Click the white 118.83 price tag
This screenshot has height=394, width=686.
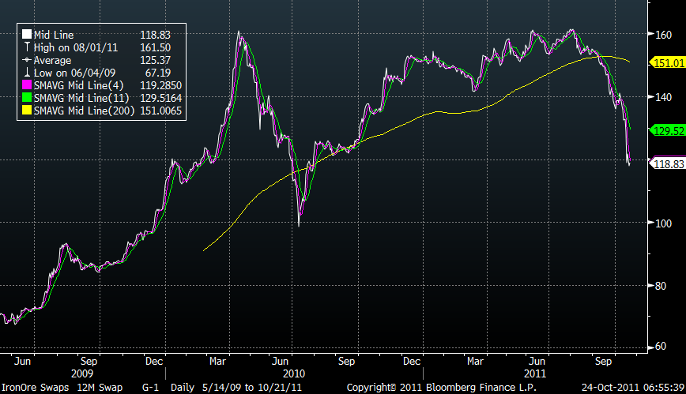point(665,163)
